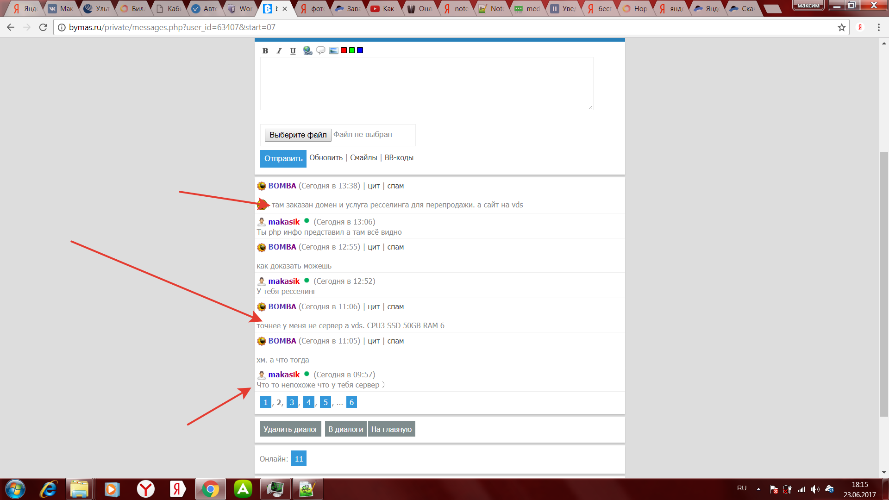Open the Смайлы link
Image resolution: width=889 pixels, height=500 pixels.
(363, 158)
